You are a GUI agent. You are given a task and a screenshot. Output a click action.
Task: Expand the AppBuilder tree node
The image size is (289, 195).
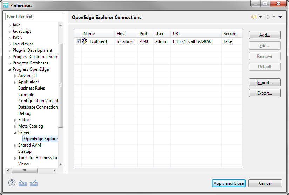tap(15, 82)
